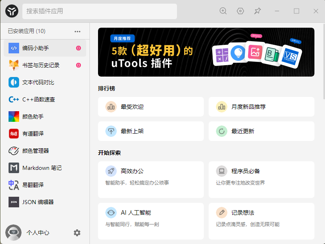Open the 最新上架 card

point(151,131)
